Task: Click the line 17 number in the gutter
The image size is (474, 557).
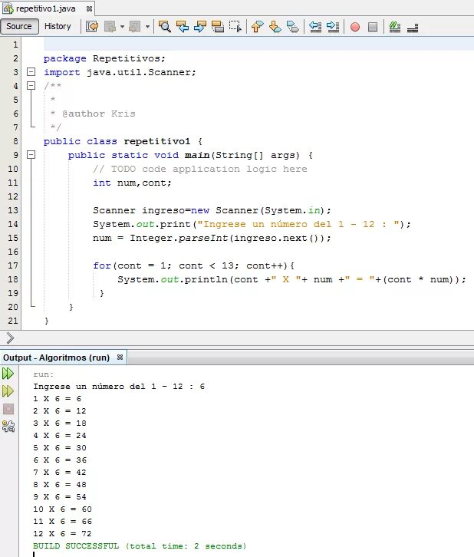Action: (x=13, y=265)
